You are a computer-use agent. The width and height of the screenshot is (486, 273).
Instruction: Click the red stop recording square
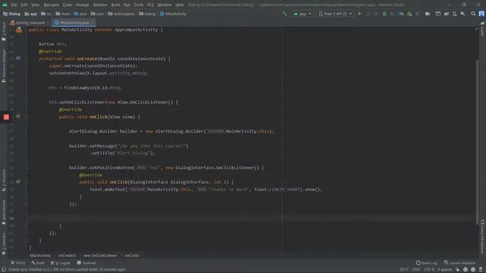click(6, 117)
